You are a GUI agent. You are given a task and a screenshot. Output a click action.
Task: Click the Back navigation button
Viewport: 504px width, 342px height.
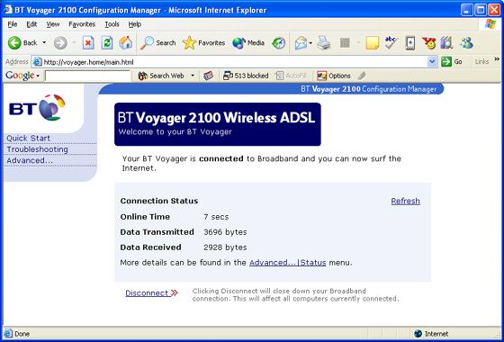pyautogui.click(x=22, y=43)
